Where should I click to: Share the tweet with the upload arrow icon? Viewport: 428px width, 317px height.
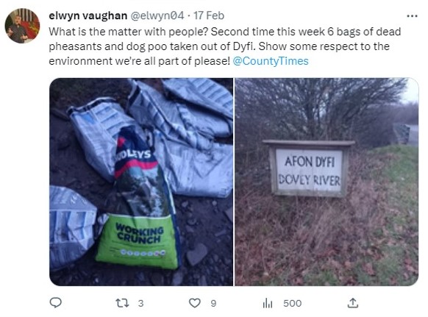click(353, 303)
